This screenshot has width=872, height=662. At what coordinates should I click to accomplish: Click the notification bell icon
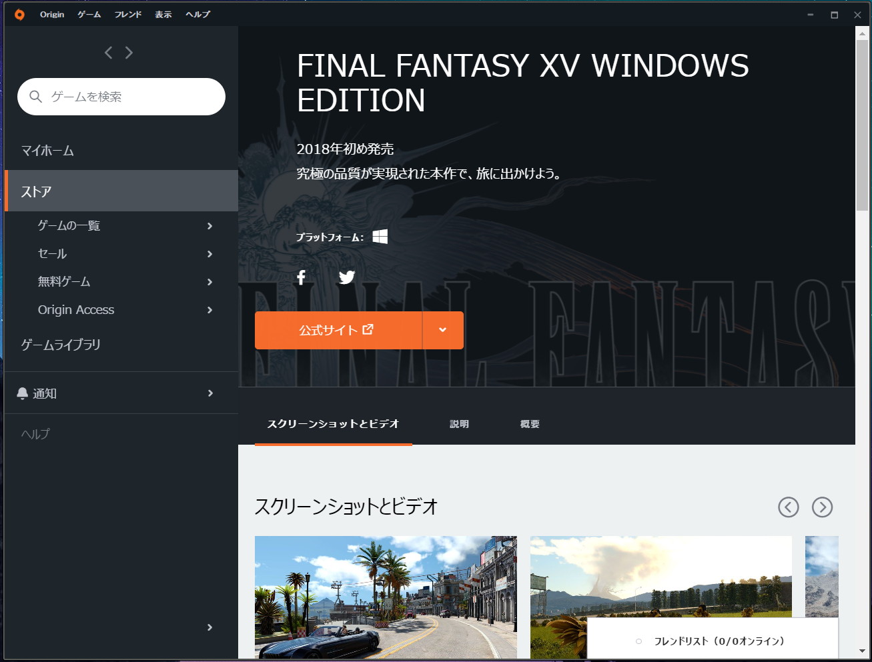click(x=23, y=393)
